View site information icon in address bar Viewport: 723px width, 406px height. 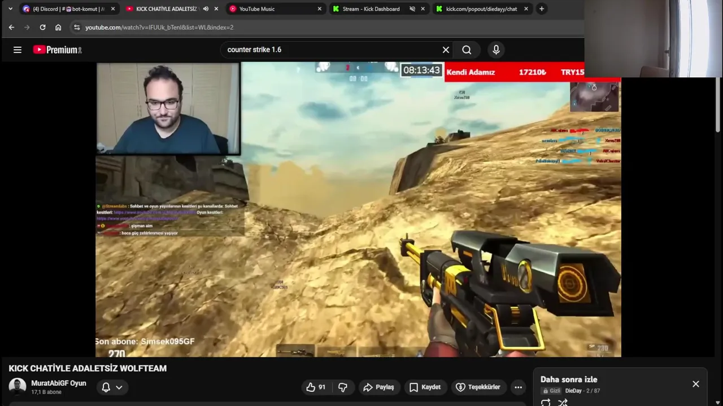(77, 27)
